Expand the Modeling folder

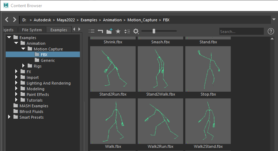16,88
